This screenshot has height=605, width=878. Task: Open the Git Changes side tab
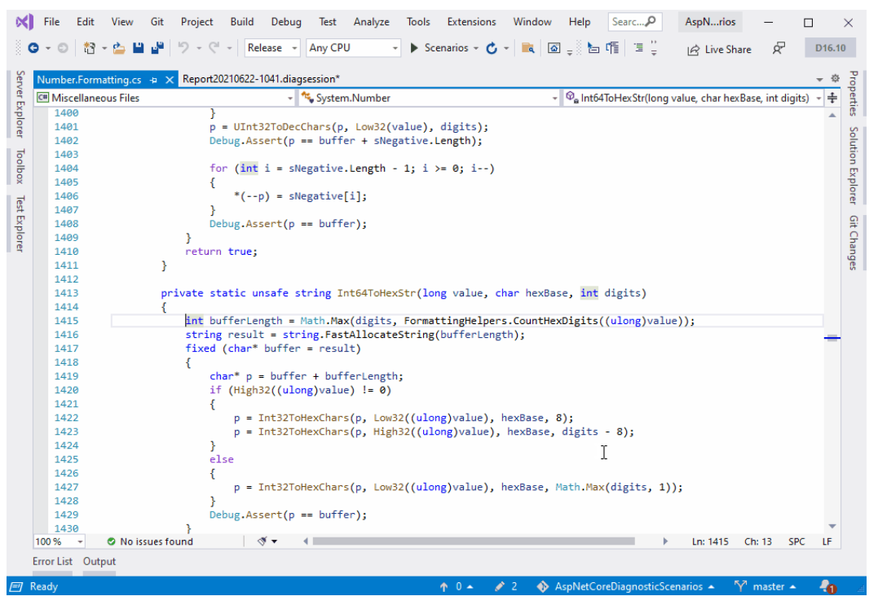(x=854, y=243)
